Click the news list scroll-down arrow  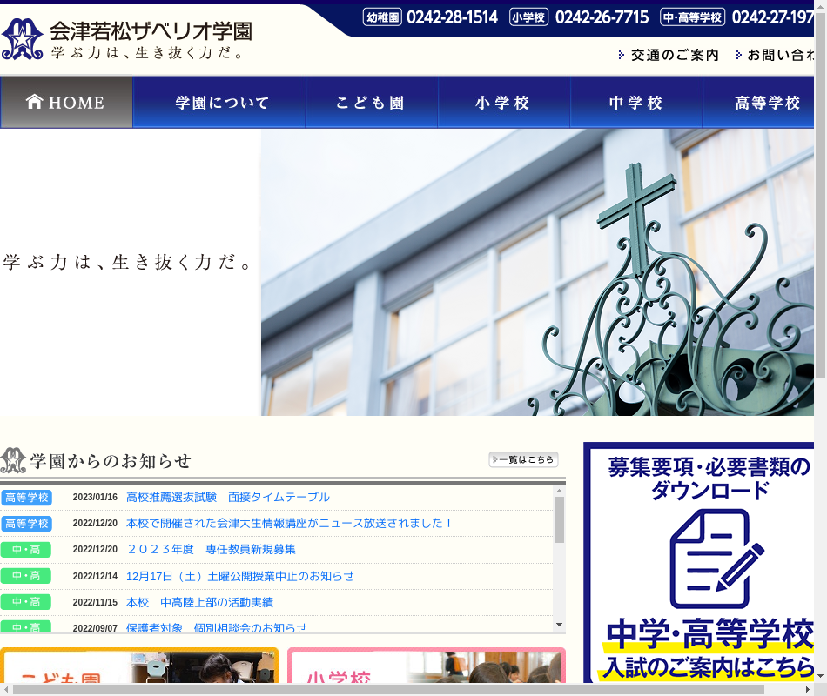[559, 624]
